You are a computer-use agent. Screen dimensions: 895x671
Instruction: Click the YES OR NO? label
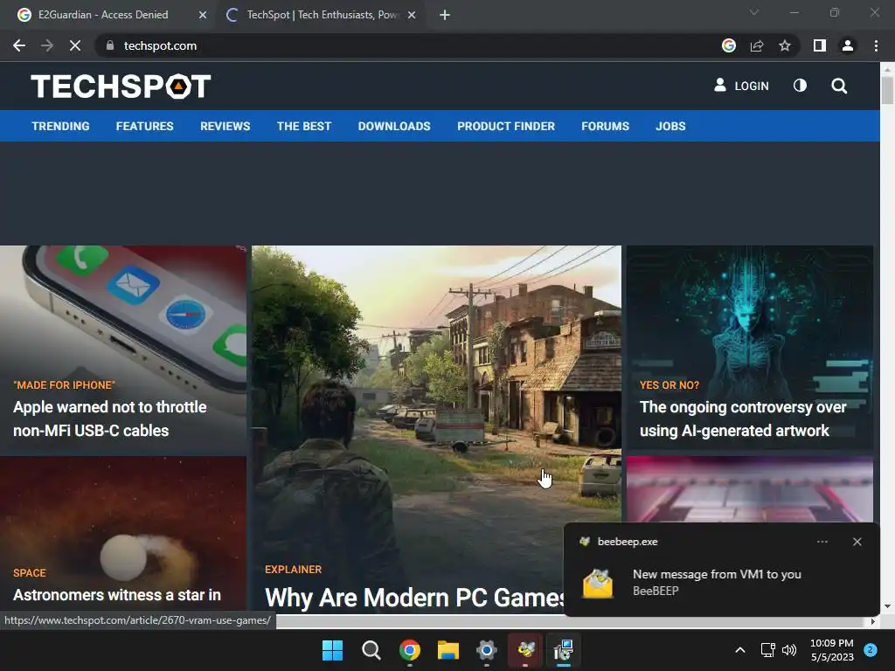669,385
